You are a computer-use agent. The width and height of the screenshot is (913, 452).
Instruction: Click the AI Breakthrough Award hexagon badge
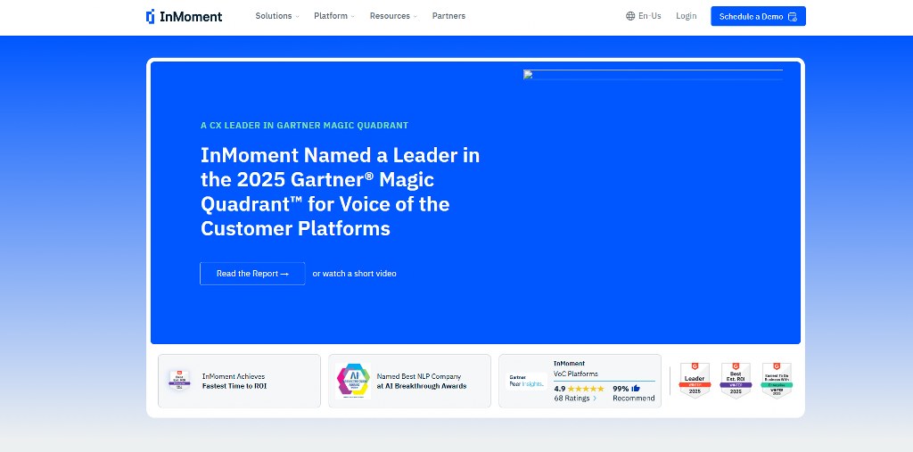tap(353, 381)
